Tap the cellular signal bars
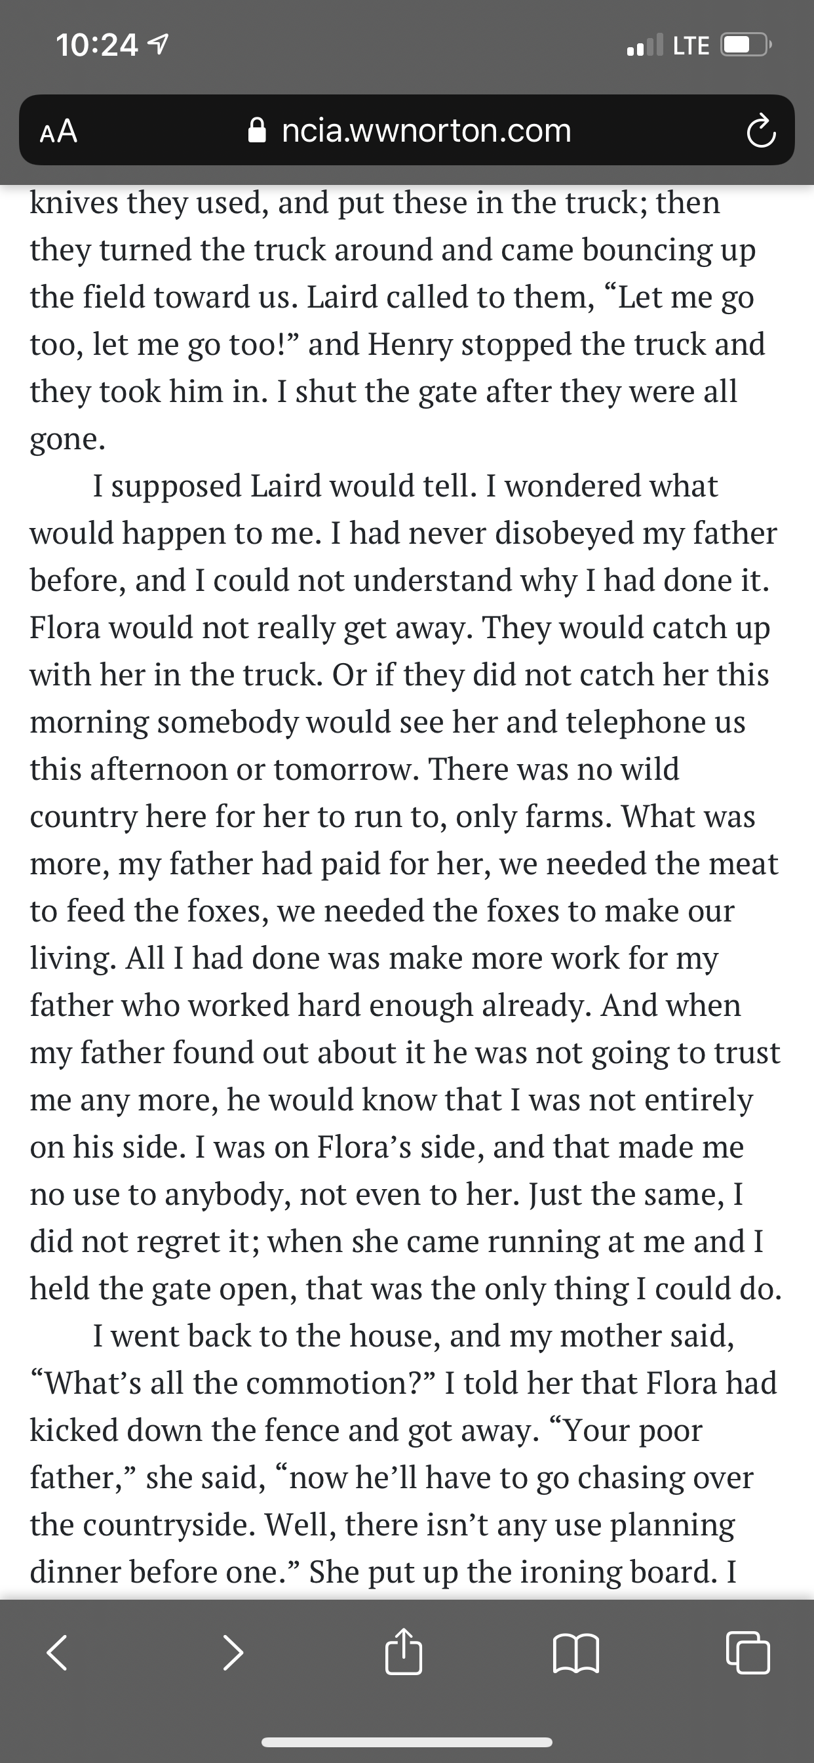814x1763 pixels. (x=644, y=45)
